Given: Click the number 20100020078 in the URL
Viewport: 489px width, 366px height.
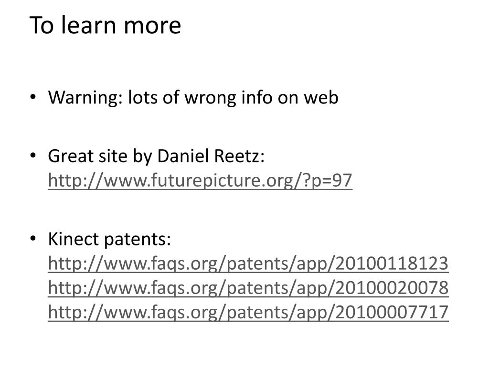Looking at the screenshot, I should coord(392,288).
